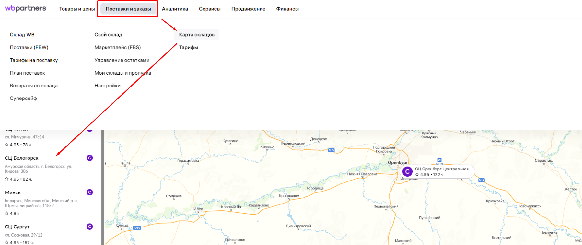
Task: Select Карта складов menu entry
Action: click(197, 35)
